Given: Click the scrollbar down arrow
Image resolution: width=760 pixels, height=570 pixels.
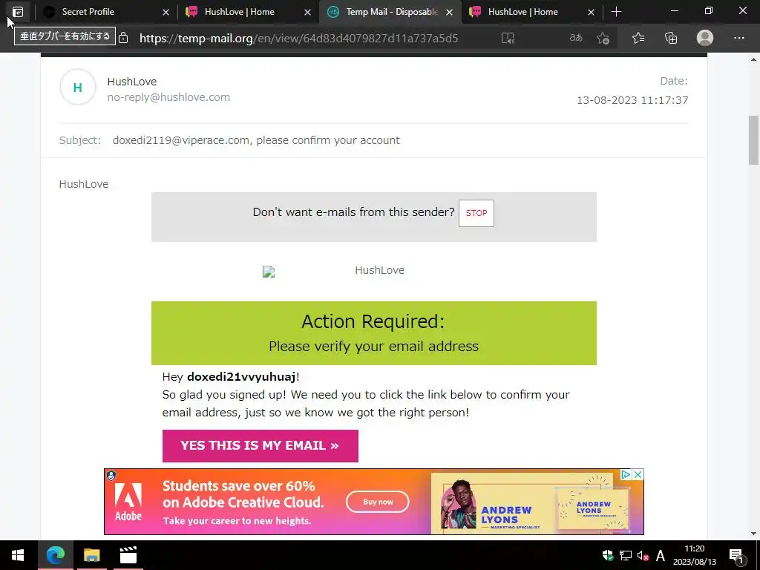Looking at the screenshot, I should point(753,534).
